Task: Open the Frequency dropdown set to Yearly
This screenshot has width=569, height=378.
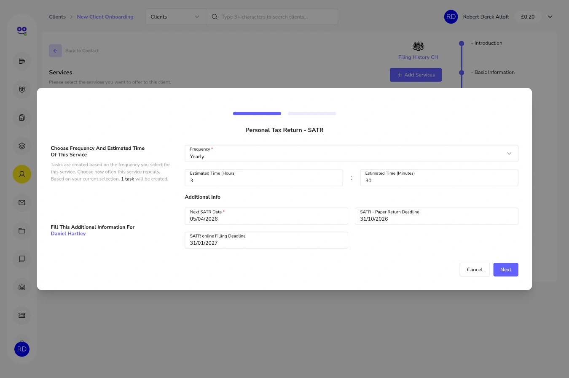Action: (352, 154)
